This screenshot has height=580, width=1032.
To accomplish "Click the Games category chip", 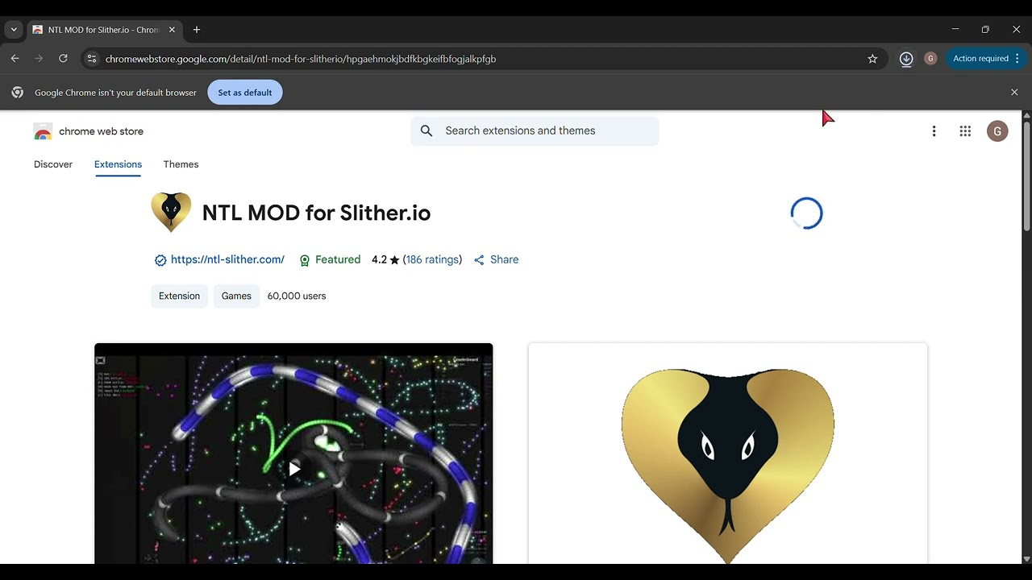I will (236, 296).
